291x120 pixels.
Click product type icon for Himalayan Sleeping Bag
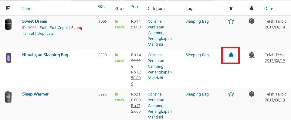tap(252, 54)
